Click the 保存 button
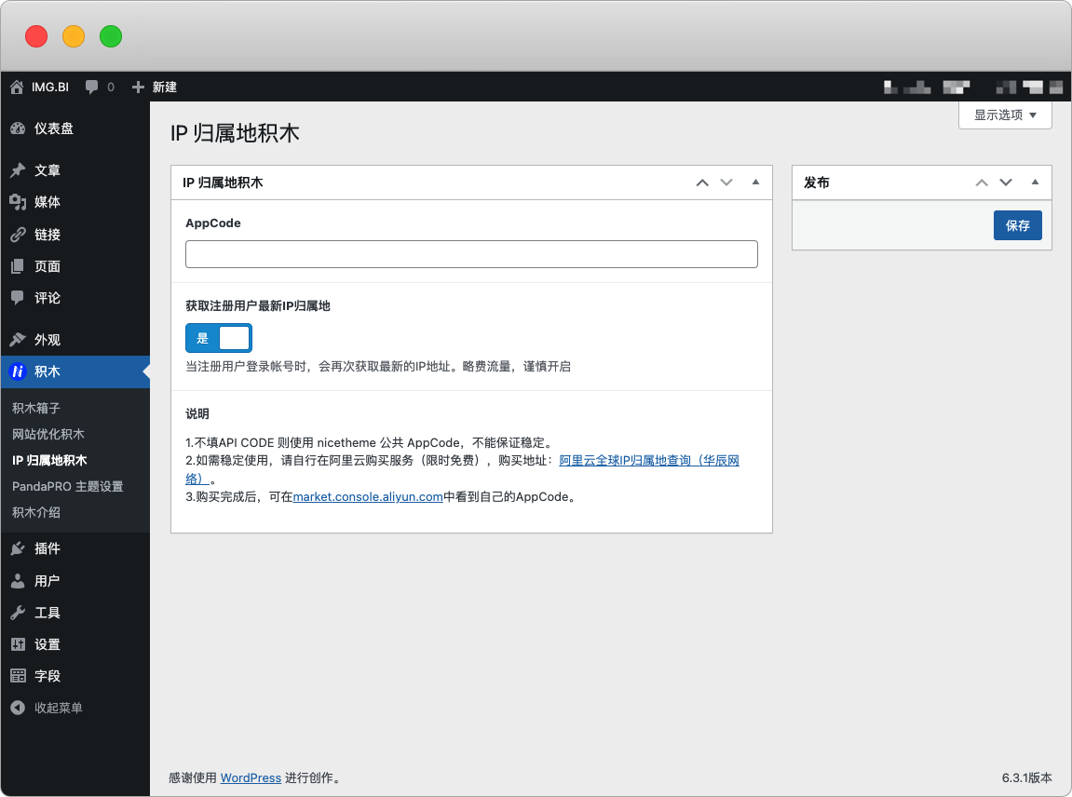This screenshot has width=1072, height=797. (x=1017, y=225)
